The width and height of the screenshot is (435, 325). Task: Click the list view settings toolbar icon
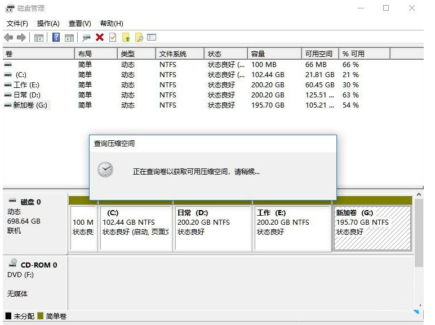(x=152, y=37)
